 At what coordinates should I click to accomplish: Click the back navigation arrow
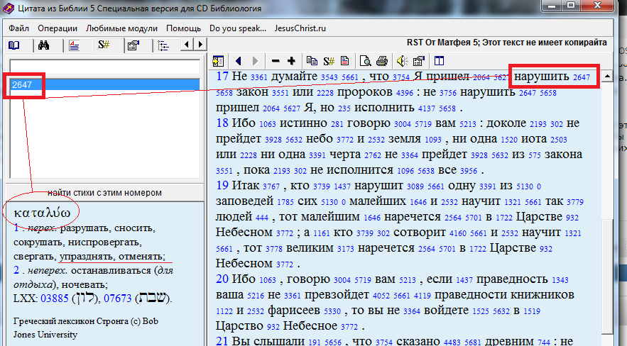click(x=239, y=61)
